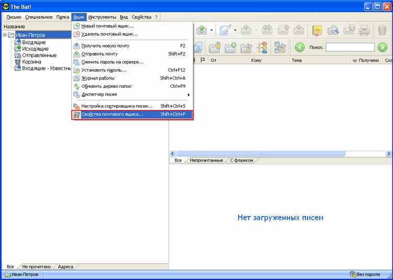Click the message list scrollbar right arrow
Viewport: 393px width, 280px height.
tap(389, 153)
